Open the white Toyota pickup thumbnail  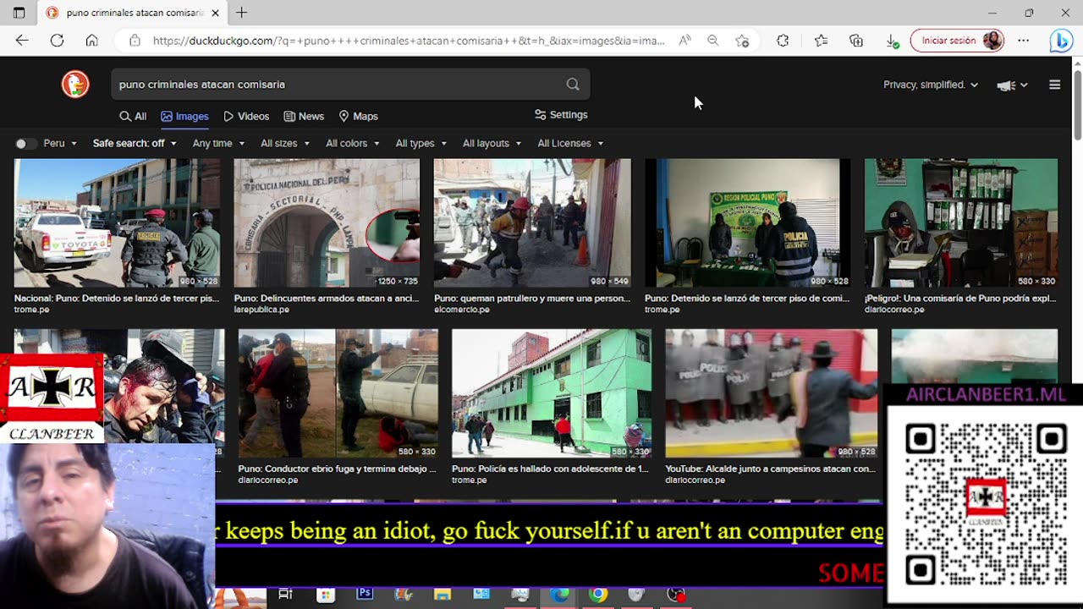pos(117,223)
